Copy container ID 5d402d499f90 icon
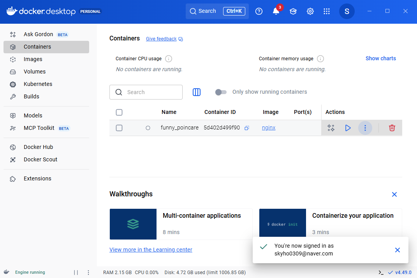Viewport: 417px width, 278px height. pos(247,128)
